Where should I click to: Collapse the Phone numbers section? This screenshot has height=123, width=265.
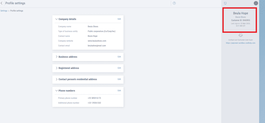coord(56,91)
